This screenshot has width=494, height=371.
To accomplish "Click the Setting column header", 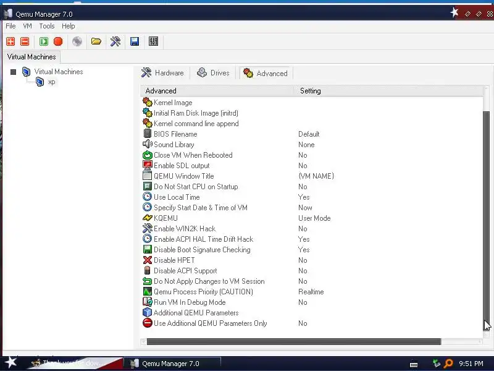I will [388, 91].
